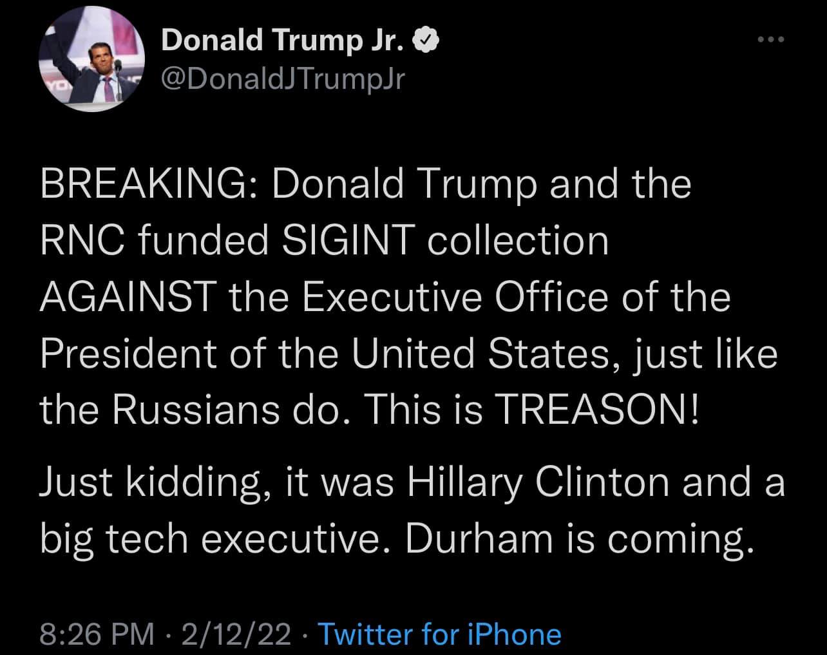This screenshot has height=655, width=827.
Task: Click the 2/12/22 tweet date
Action: tap(236, 634)
